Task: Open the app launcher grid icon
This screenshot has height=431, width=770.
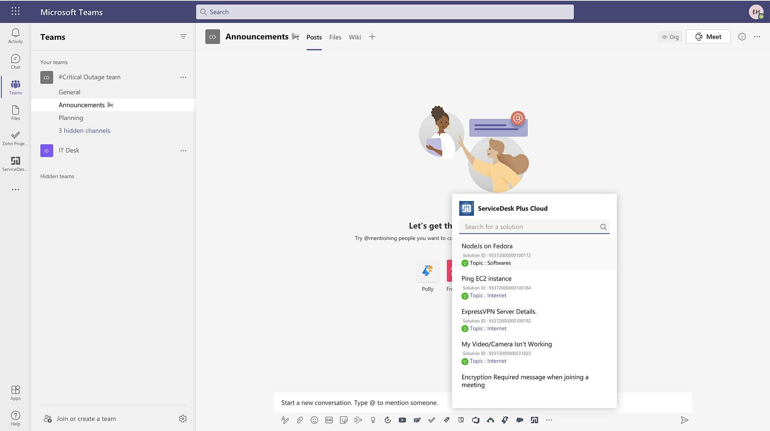Action: tap(15, 12)
